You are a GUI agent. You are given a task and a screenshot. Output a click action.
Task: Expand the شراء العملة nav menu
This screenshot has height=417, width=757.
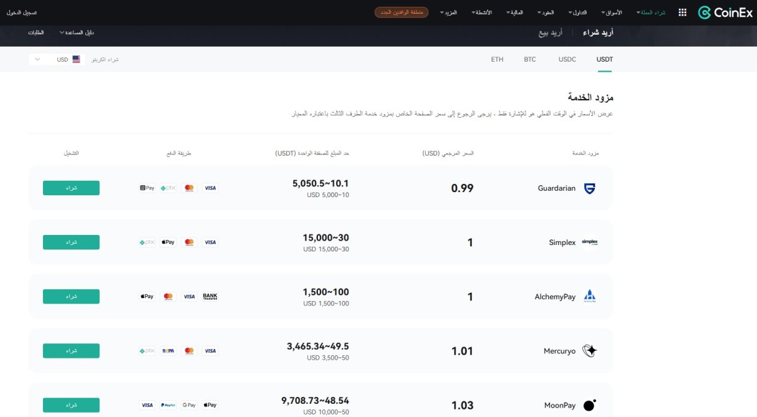pos(650,13)
